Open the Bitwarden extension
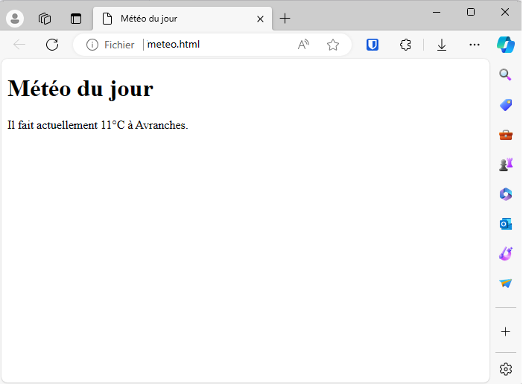 pyautogui.click(x=373, y=45)
